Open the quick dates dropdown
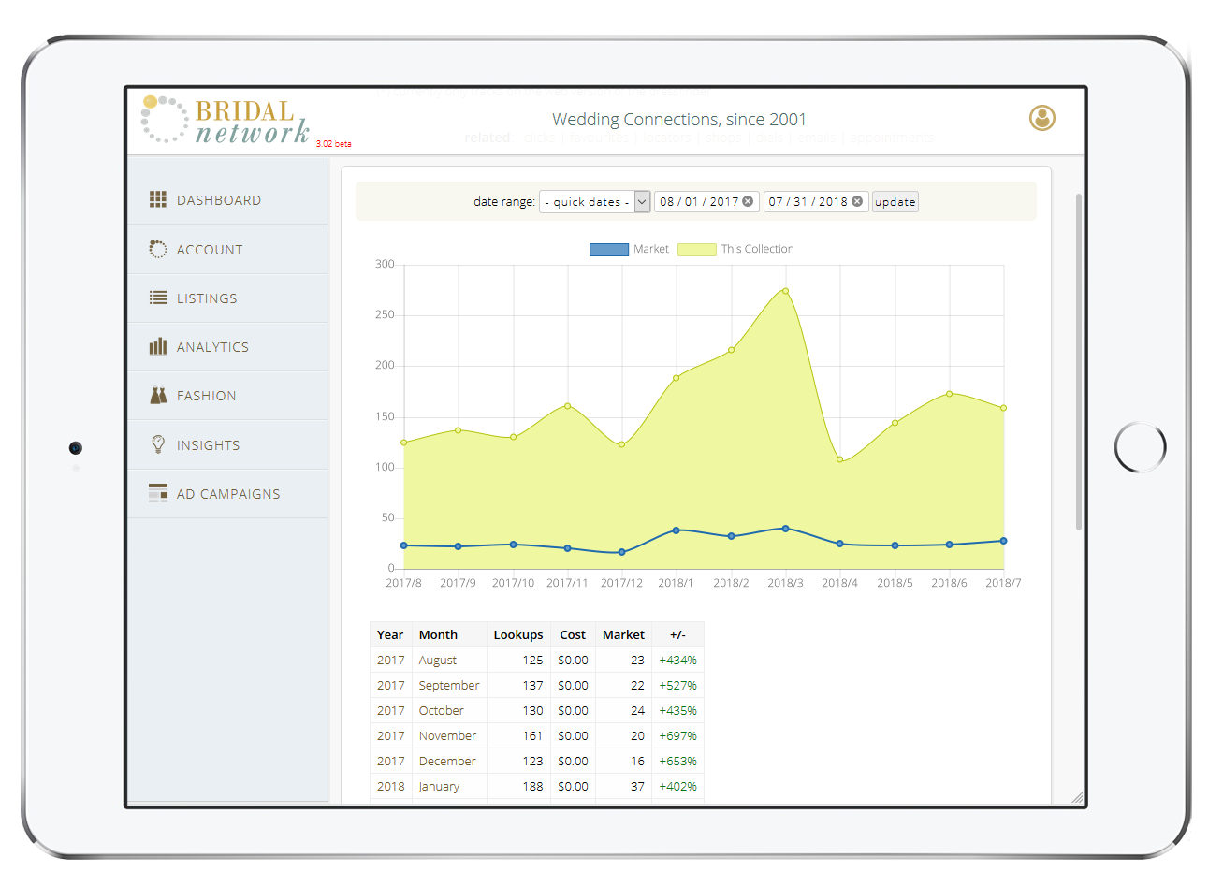Viewport: 1223px width, 886px height. [594, 202]
